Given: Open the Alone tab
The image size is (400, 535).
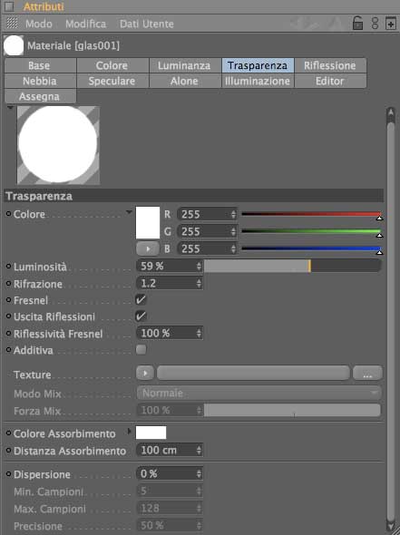Looking at the screenshot, I should click(x=185, y=82).
